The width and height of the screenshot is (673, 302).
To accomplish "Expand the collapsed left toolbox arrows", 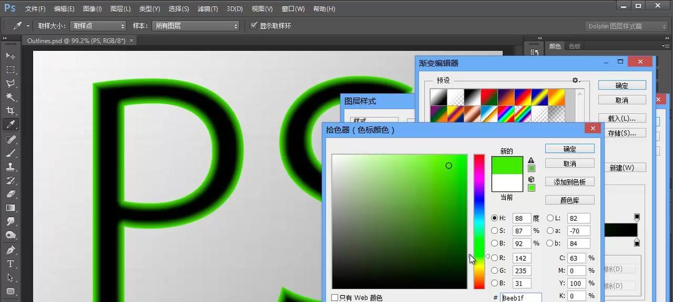I will [x=5, y=38].
